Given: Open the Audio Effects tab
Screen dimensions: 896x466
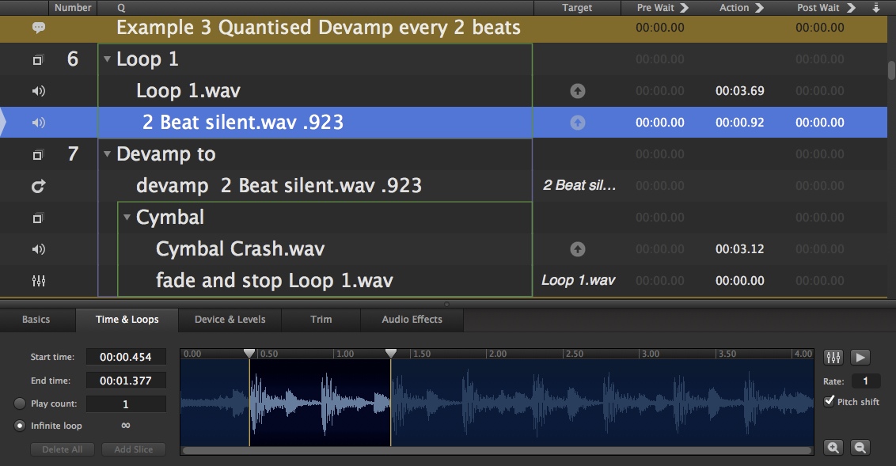Looking at the screenshot, I should [x=412, y=320].
